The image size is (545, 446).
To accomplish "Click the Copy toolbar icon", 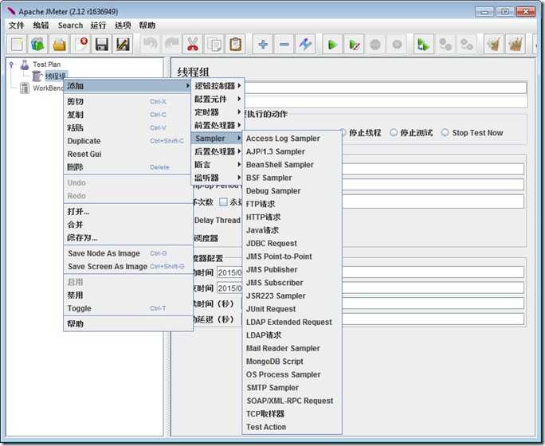I will point(214,44).
